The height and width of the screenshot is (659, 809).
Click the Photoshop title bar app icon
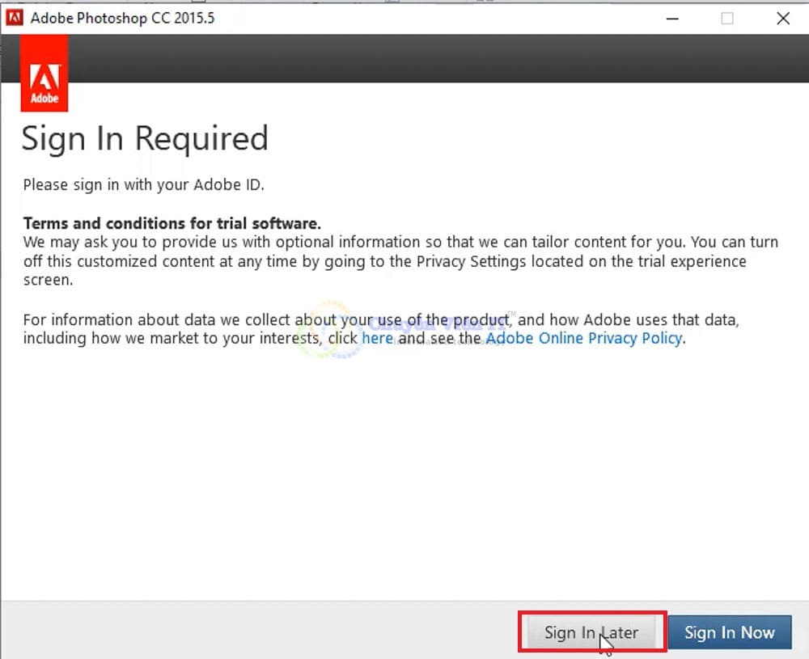tap(15, 18)
